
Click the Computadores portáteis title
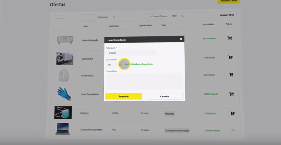pos(91,130)
